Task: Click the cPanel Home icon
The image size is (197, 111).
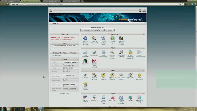Action: coord(51,10)
